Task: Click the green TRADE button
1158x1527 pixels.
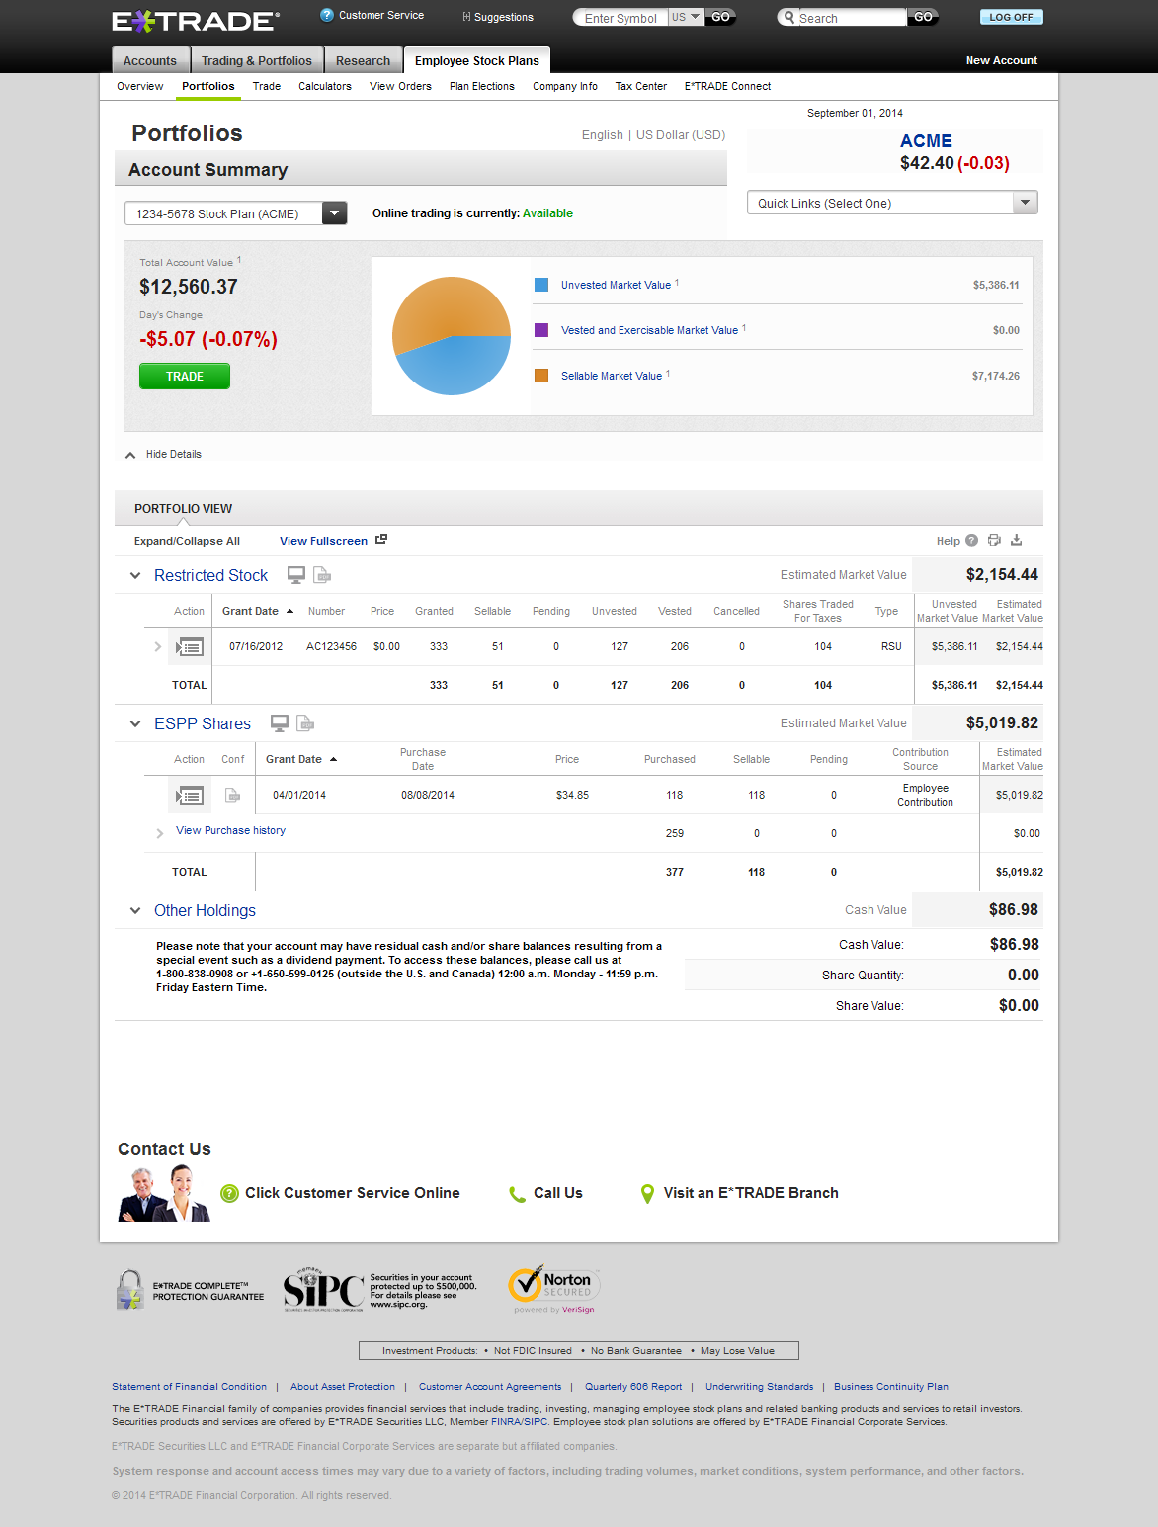Action: pyautogui.click(x=185, y=377)
